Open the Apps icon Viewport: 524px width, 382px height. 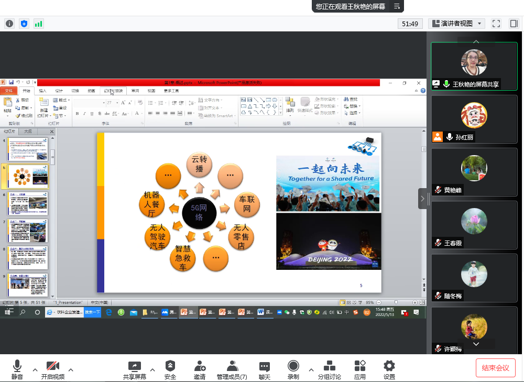[359, 366]
